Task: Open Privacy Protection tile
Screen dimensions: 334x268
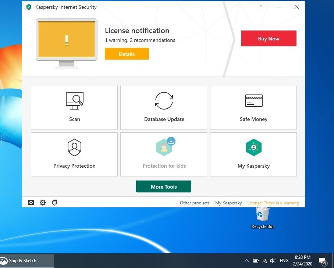Action: click(74, 154)
